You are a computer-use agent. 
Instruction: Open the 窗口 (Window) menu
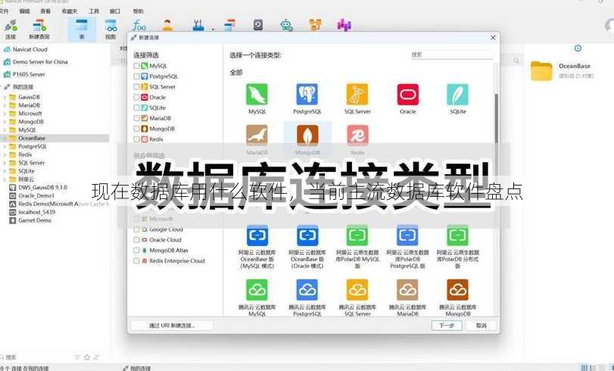[115, 11]
